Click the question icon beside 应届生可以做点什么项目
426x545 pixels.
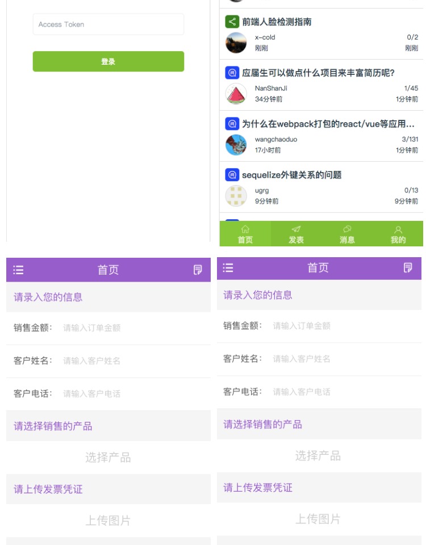point(232,73)
